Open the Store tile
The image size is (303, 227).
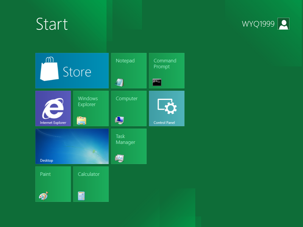[72, 71]
